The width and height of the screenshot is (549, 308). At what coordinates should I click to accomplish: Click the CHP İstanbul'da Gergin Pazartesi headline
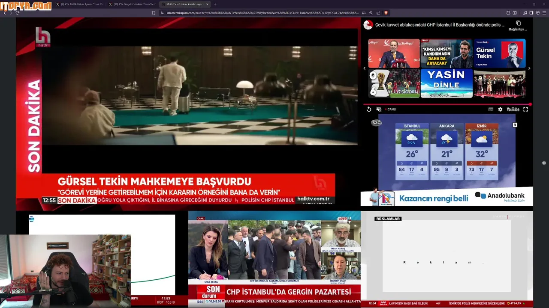coord(289,292)
